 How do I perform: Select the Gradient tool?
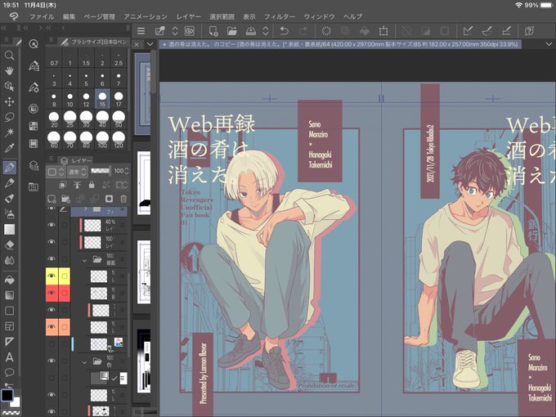click(9, 295)
